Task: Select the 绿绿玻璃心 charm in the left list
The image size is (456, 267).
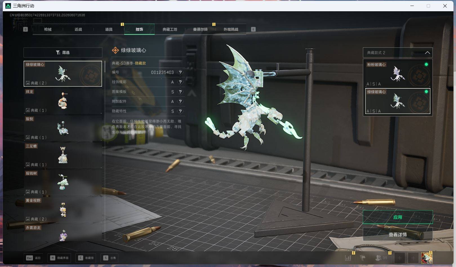Action: point(63,74)
